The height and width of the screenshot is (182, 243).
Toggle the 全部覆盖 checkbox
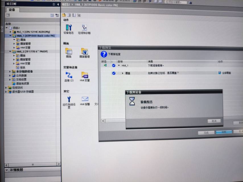click(219, 73)
